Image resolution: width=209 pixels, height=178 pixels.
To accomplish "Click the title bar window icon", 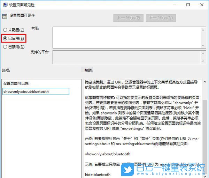I will [5, 5].
